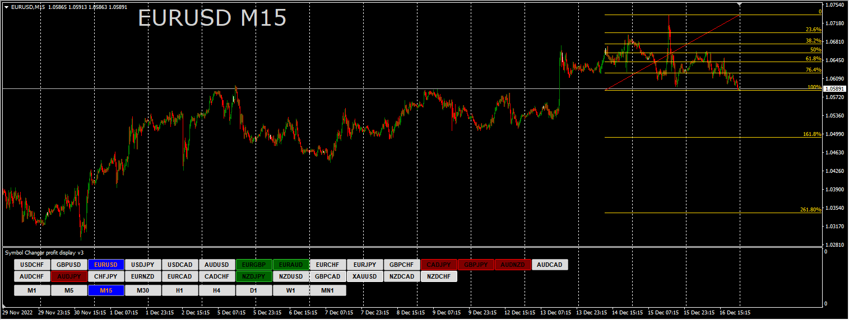Select the 161.8% Fibonacci extension label
This screenshot has width=849, height=320.
click(x=812, y=134)
